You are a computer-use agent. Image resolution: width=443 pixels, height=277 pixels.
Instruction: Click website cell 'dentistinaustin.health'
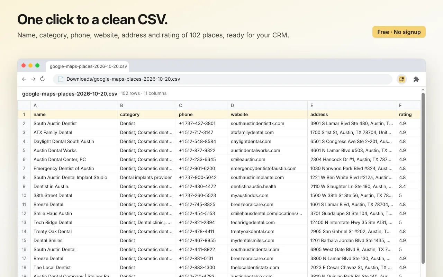tap(268, 186)
